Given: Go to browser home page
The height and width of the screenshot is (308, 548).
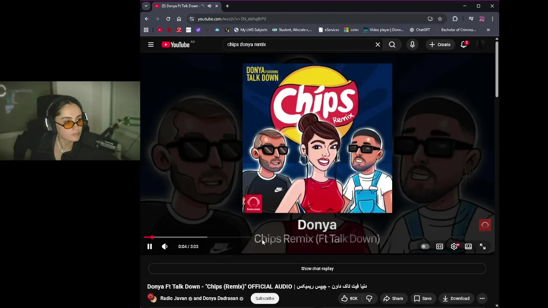Looking at the screenshot, I should point(179,19).
